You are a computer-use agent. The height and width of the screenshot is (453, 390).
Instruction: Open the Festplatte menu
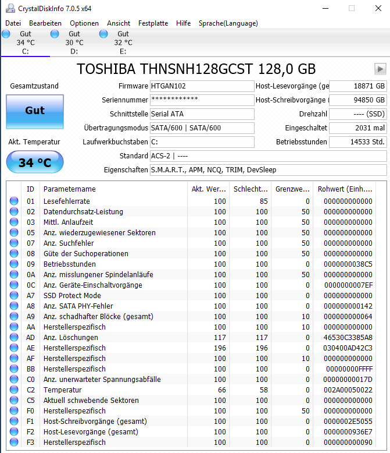point(153,23)
